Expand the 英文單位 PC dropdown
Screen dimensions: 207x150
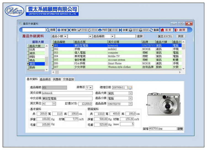[54, 104]
